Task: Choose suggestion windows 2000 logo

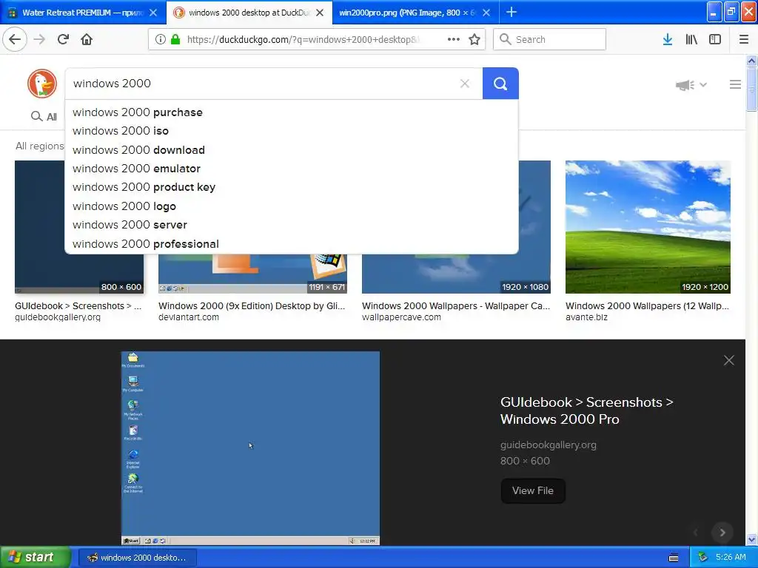Action: (292, 206)
